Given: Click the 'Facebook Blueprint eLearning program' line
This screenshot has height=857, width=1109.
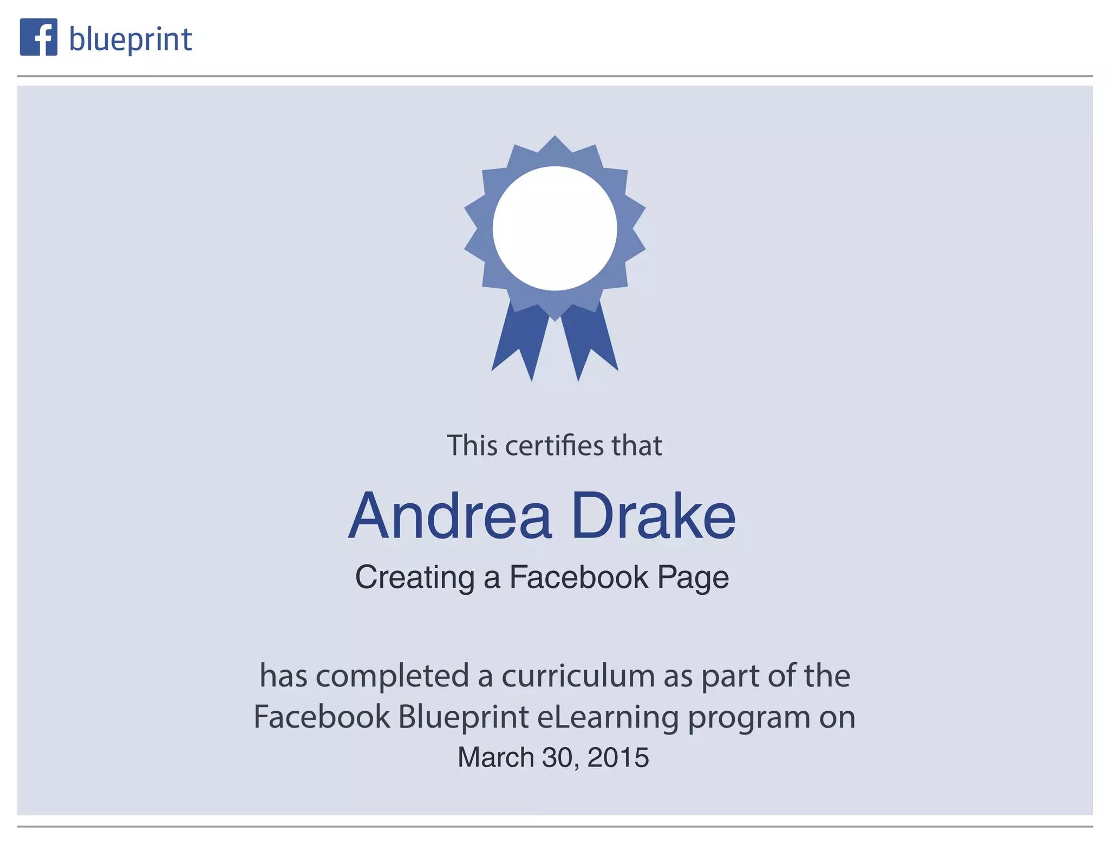Looking at the screenshot, I should click(554, 717).
